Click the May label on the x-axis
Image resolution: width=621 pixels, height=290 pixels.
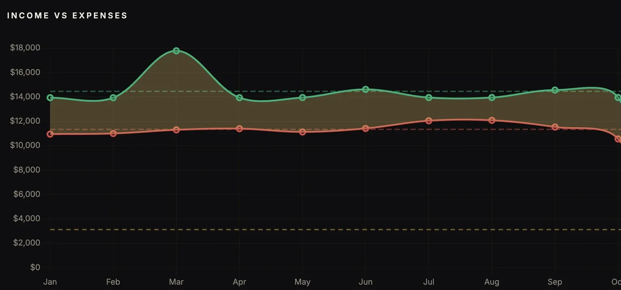pos(303,282)
